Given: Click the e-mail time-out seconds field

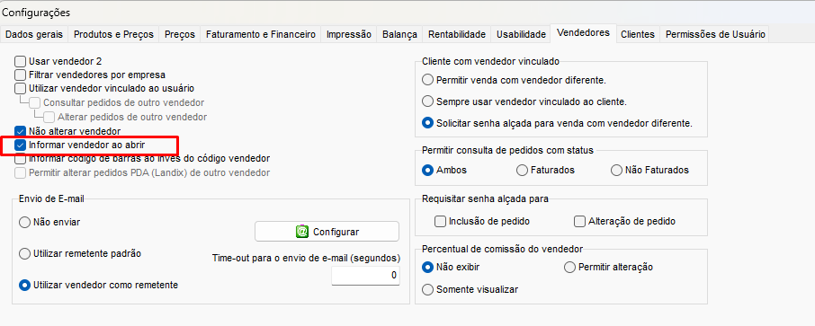Looking at the screenshot, I should pyautogui.click(x=366, y=275).
